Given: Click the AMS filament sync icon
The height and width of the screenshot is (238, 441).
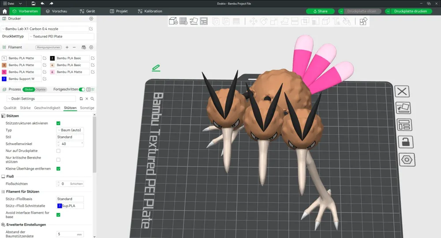Looking at the screenshot, I should [x=83, y=47].
